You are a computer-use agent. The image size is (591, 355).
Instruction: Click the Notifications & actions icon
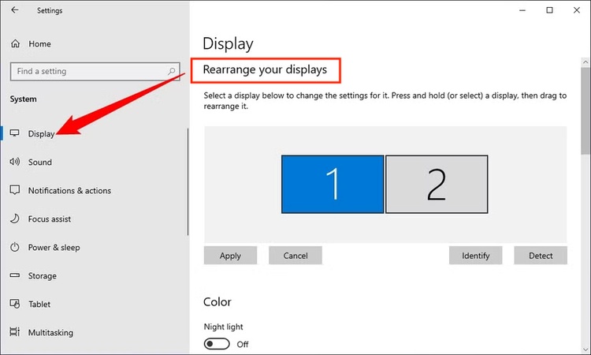tap(15, 190)
